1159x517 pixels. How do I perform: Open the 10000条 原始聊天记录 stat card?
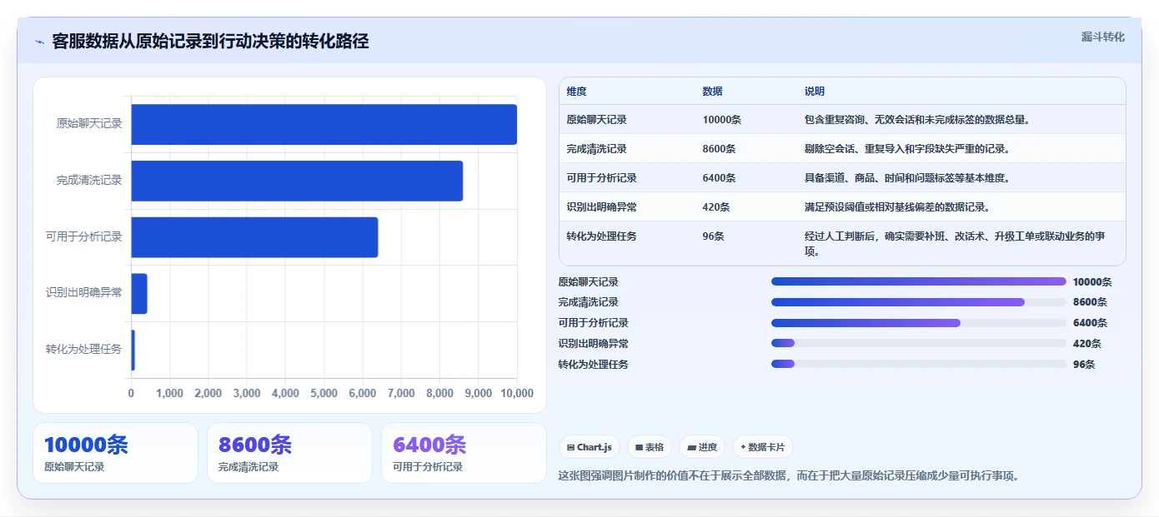[115, 453]
